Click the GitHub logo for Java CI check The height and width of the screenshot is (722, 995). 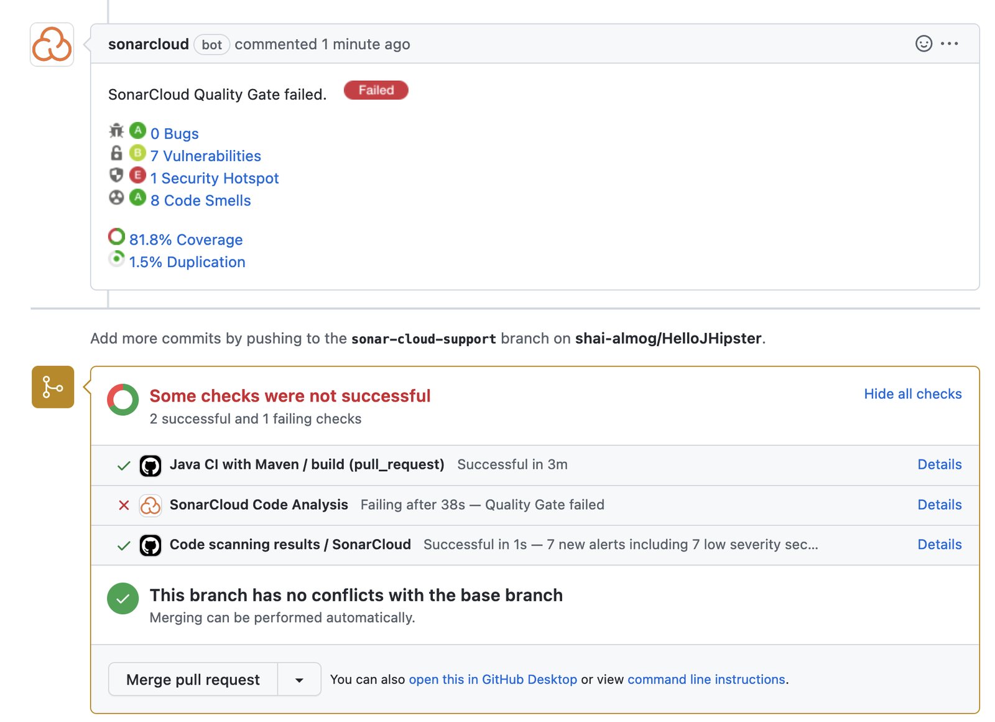click(x=150, y=466)
